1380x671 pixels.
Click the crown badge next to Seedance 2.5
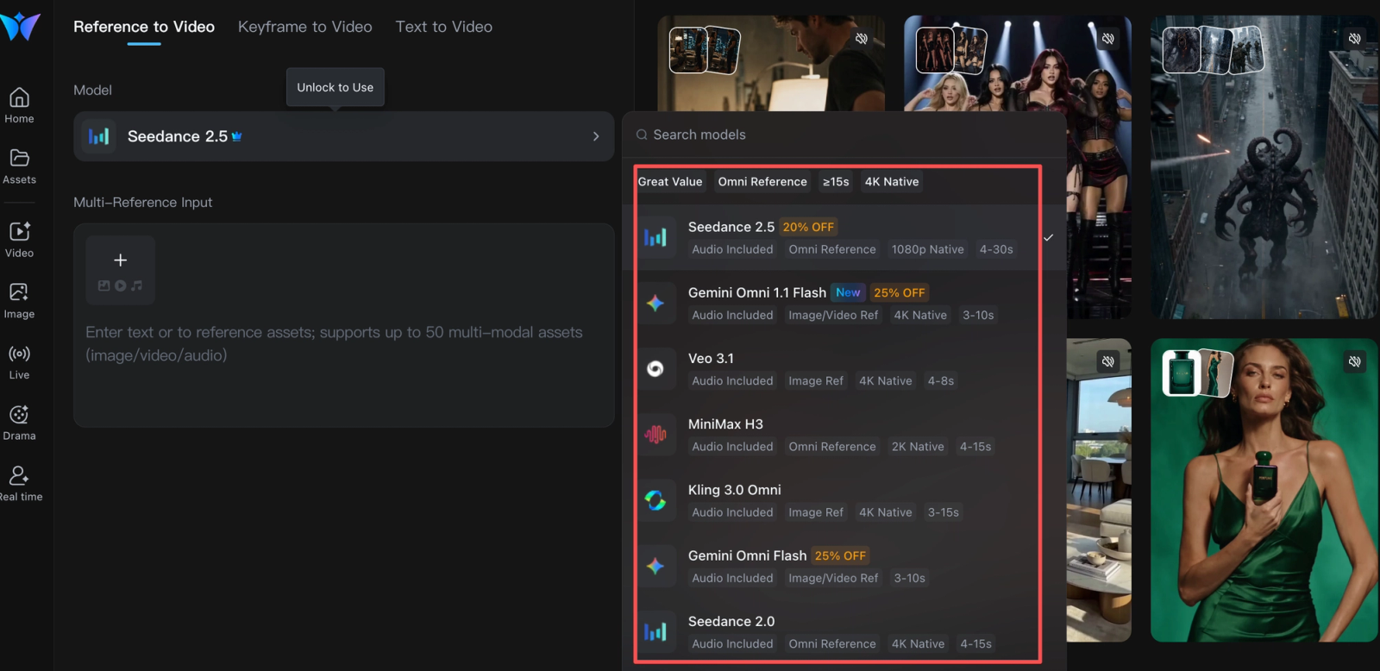pos(237,136)
